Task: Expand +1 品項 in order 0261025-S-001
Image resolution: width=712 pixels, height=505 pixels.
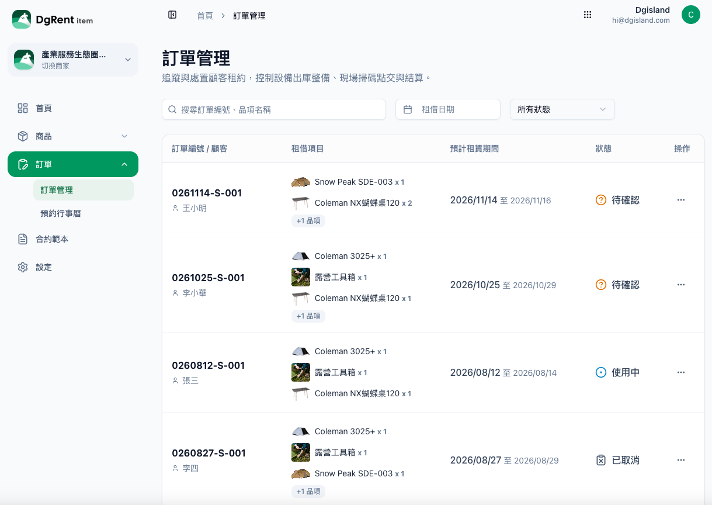Action: point(308,316)
